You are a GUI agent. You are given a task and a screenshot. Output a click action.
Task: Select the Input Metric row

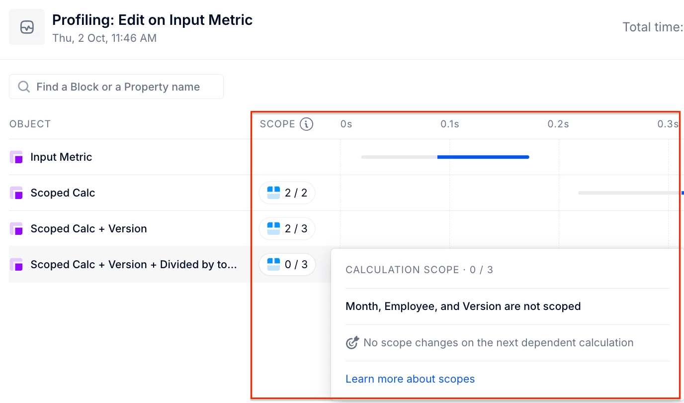click(x=61, y=157)
